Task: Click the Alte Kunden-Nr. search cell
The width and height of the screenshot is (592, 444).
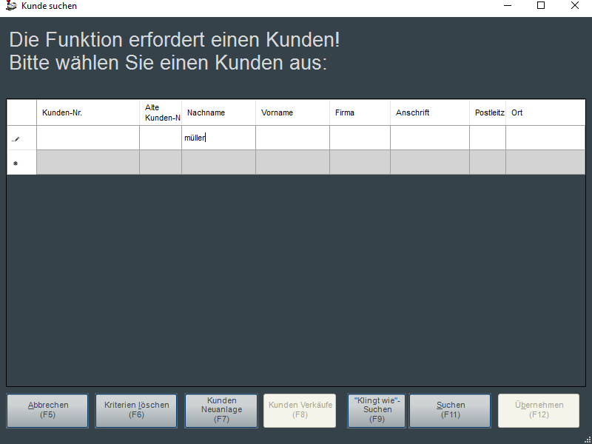Action: [160, 138]
